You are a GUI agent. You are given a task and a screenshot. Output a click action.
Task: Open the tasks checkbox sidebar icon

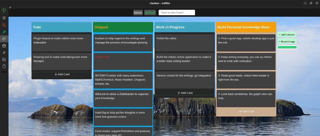coord(4,59)
